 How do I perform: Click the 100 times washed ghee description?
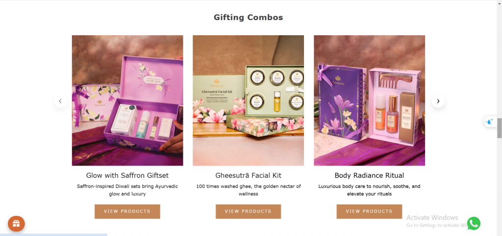pos(249,190)
